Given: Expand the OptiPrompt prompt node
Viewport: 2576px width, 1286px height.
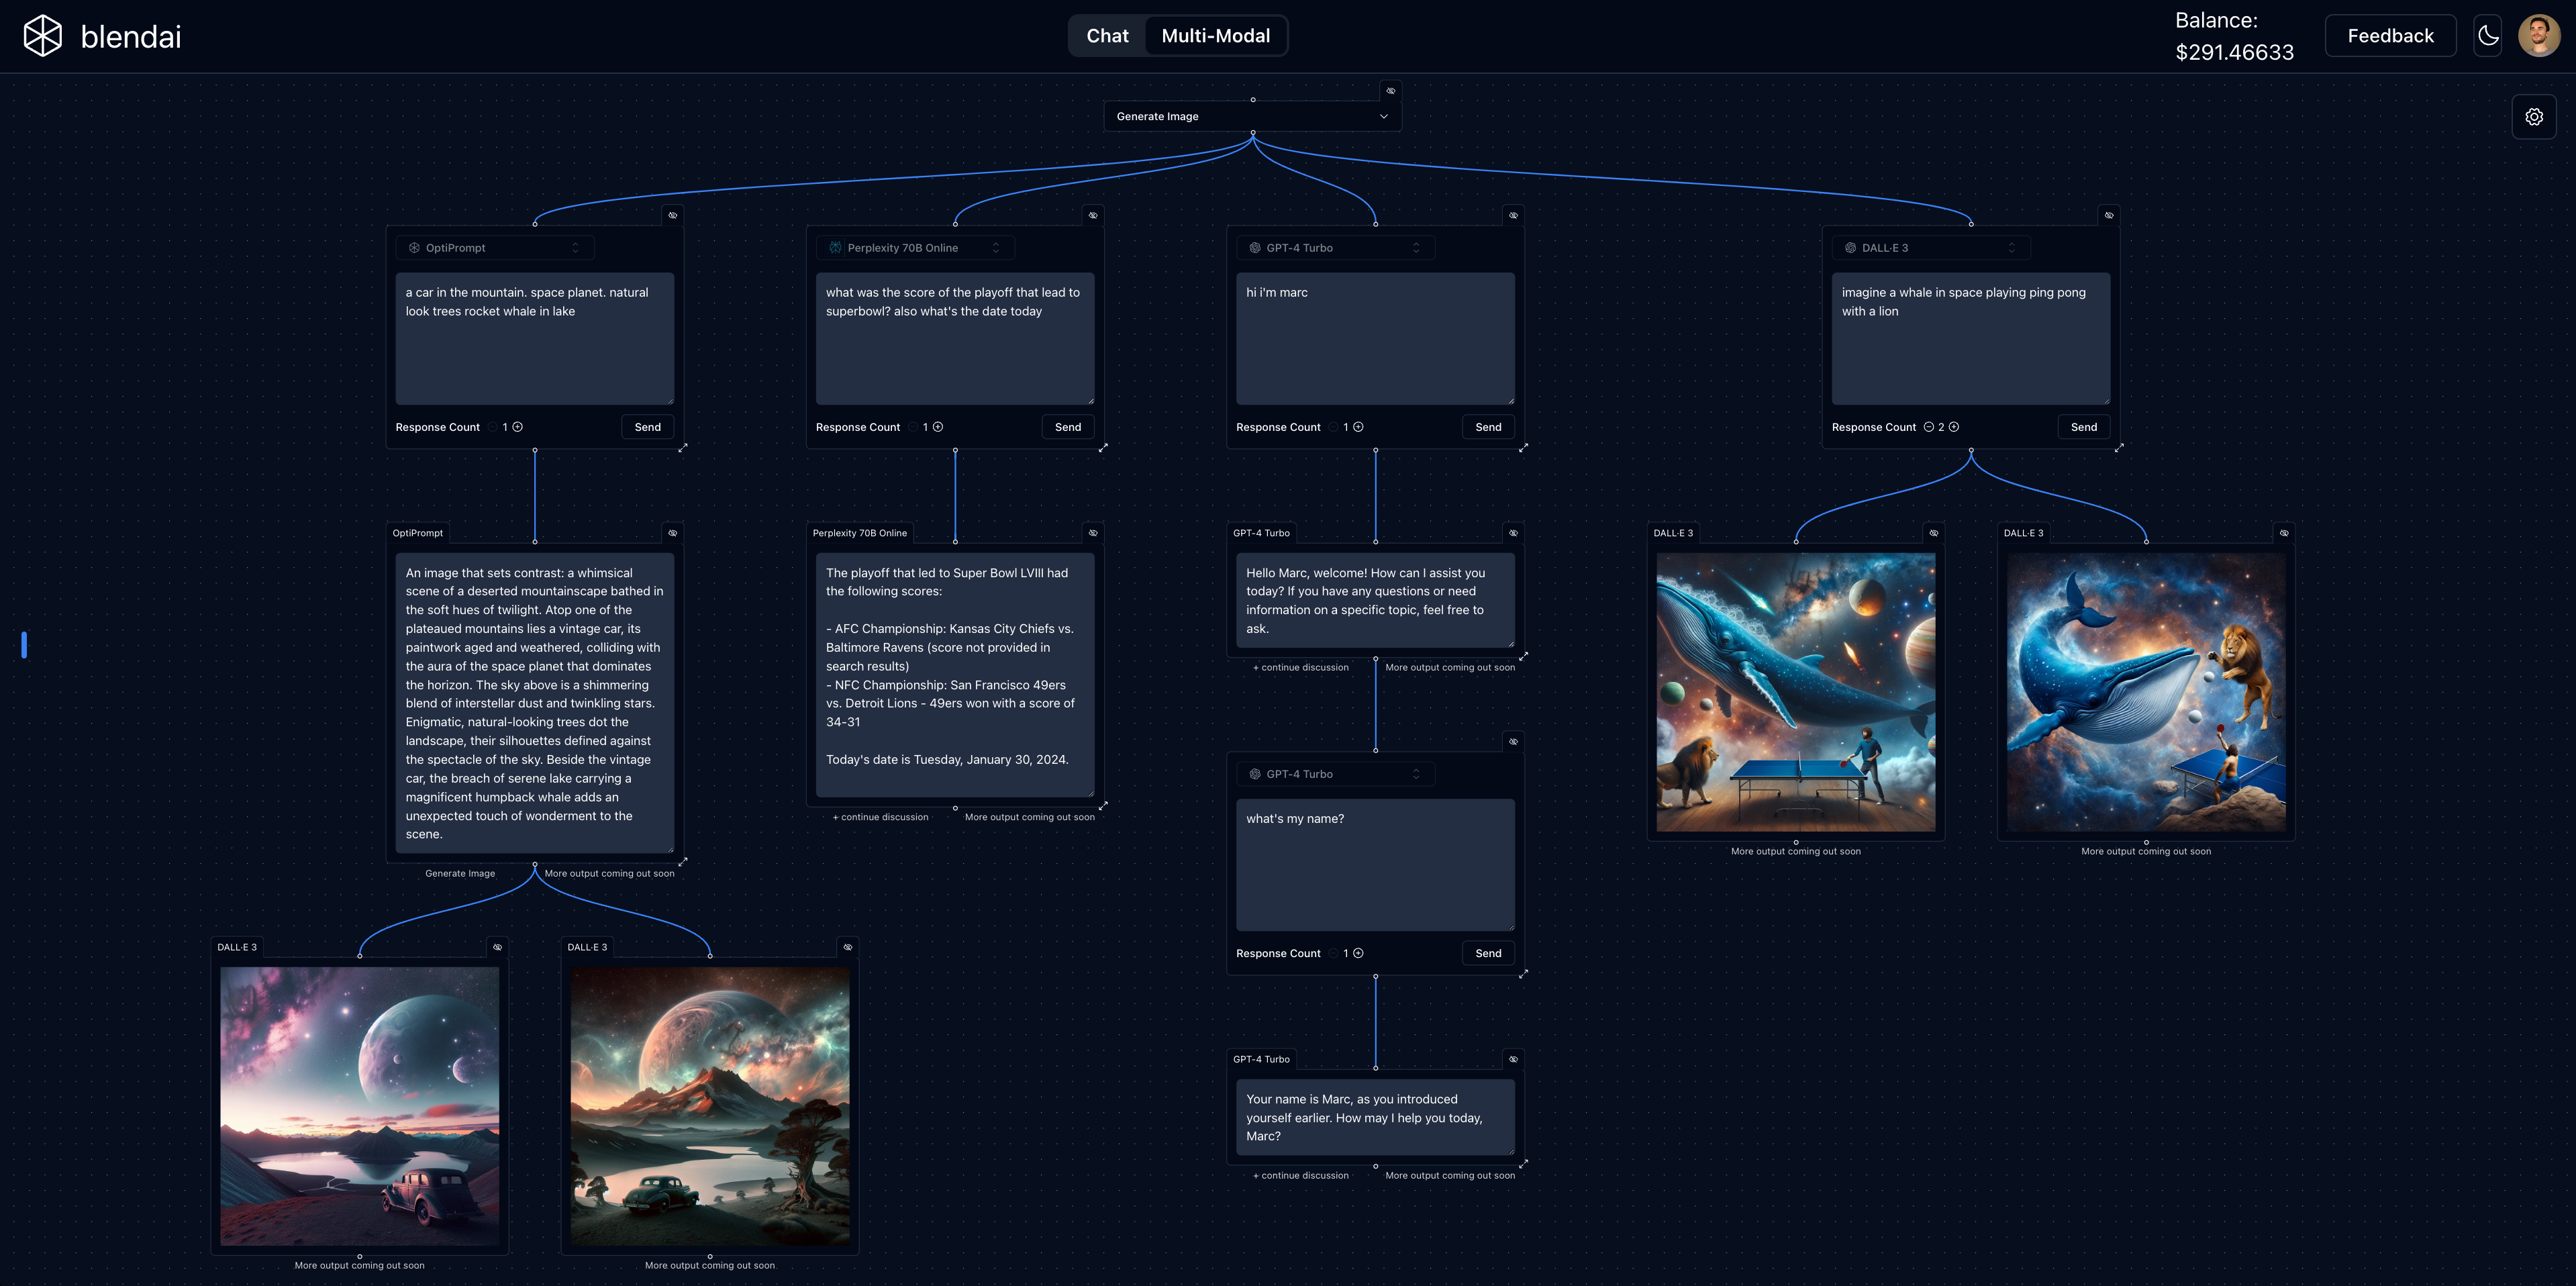Looking at the screenshot, I should click(683, 448).
